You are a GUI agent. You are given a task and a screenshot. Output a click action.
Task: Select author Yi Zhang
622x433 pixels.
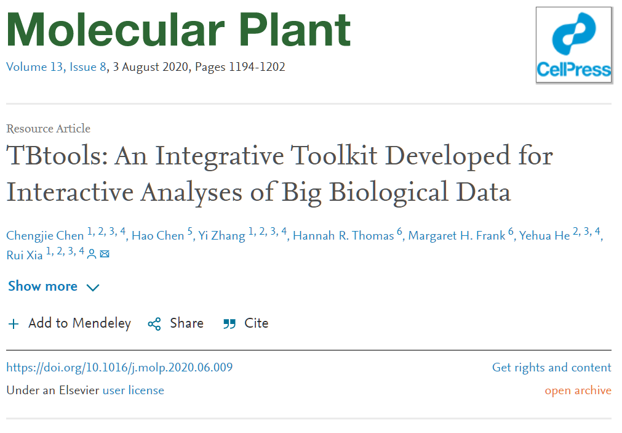point(221,235)
